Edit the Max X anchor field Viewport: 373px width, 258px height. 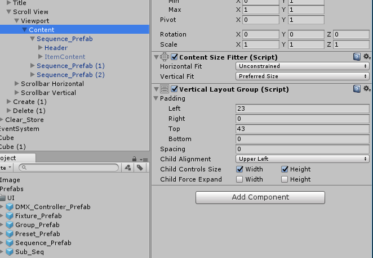(261, 10)
